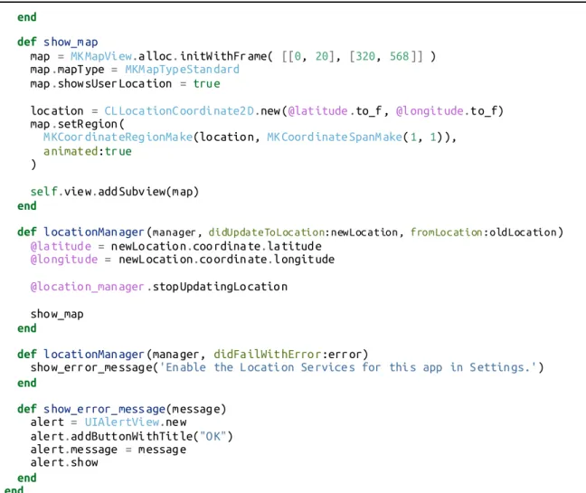
Task: Click didFailWithError keyword argument
Action: point(267,354)
